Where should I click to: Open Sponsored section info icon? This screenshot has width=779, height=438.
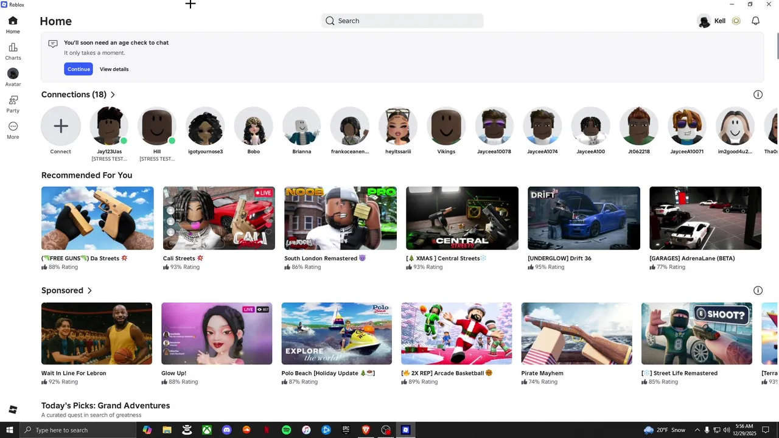tap(758, 291)
